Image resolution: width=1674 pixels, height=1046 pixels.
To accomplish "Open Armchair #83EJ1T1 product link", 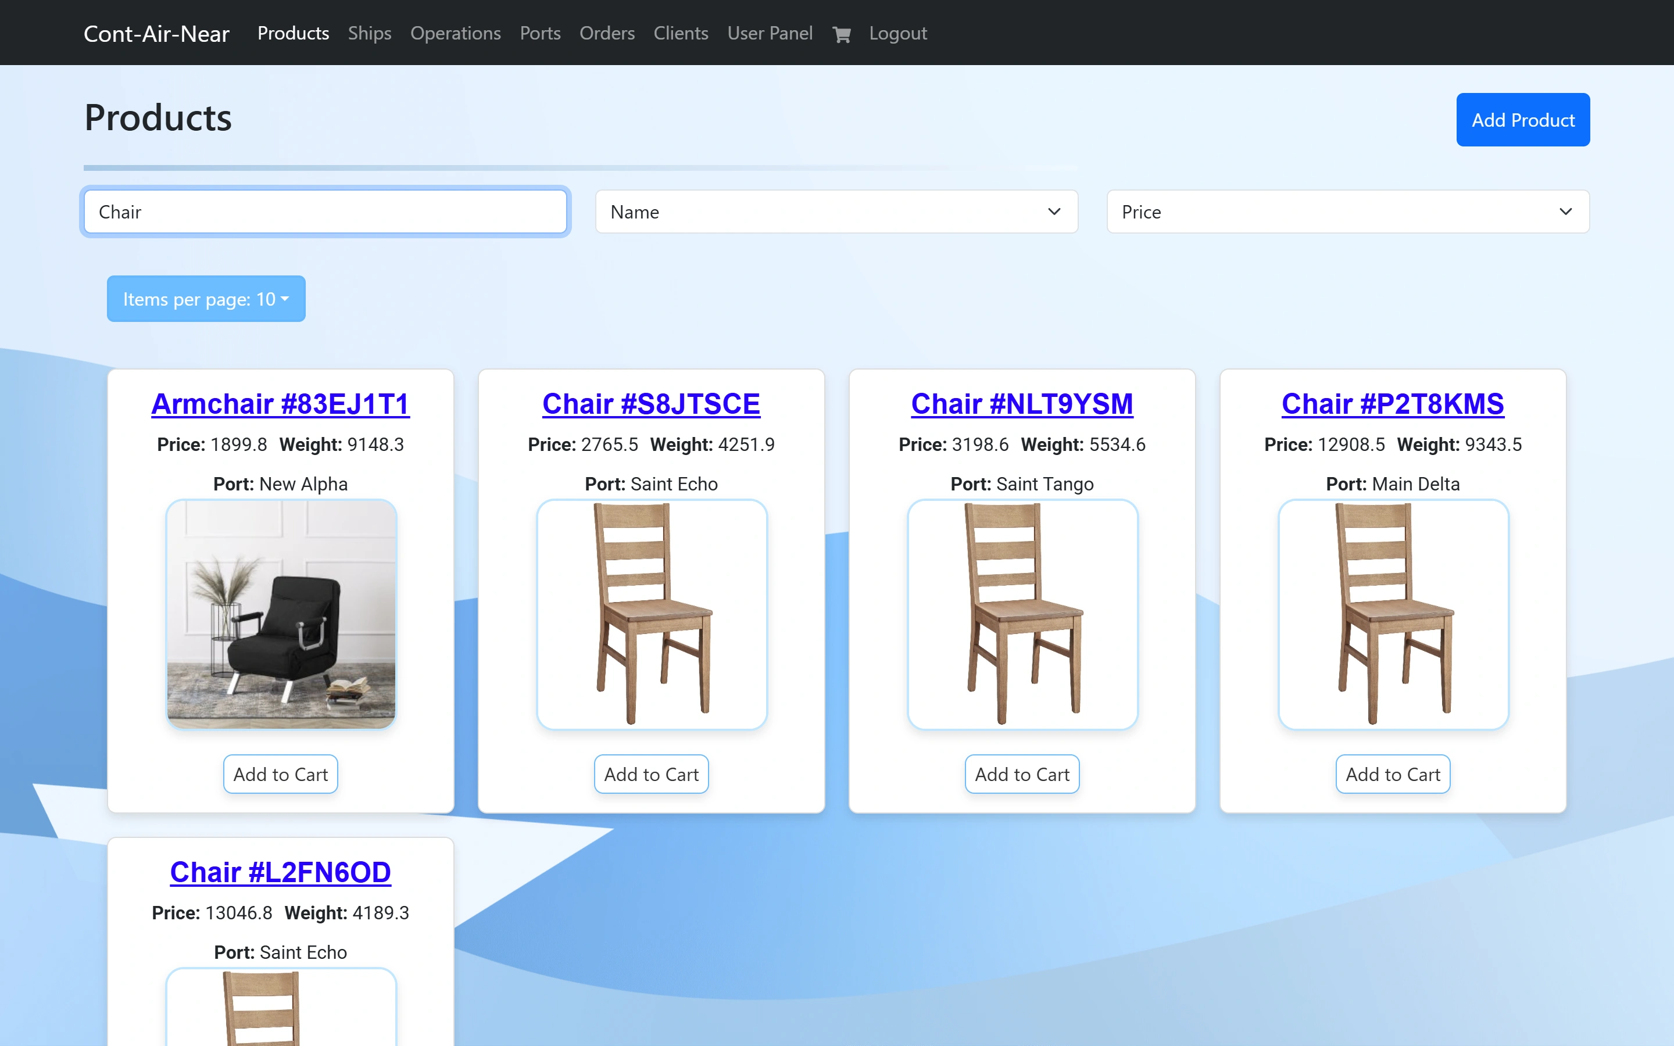I will point(280,404).
